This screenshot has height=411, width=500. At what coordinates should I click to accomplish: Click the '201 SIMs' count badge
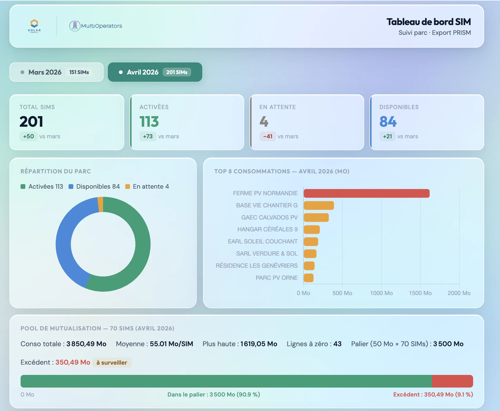coord(177,72)
